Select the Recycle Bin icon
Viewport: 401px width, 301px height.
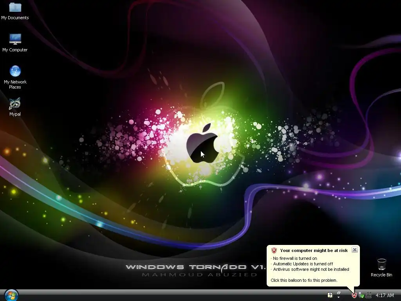381,265
